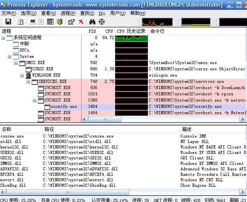This screenshot has height=202, width=247.
Task: Click the 系统空闲进程 process icon
Action: (9, 38)
